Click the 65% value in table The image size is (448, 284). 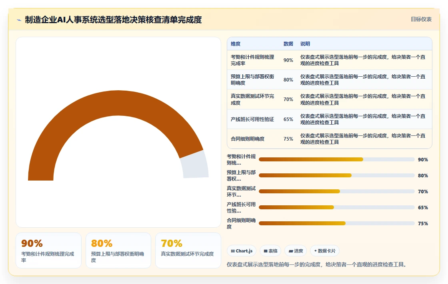point(288,119)
